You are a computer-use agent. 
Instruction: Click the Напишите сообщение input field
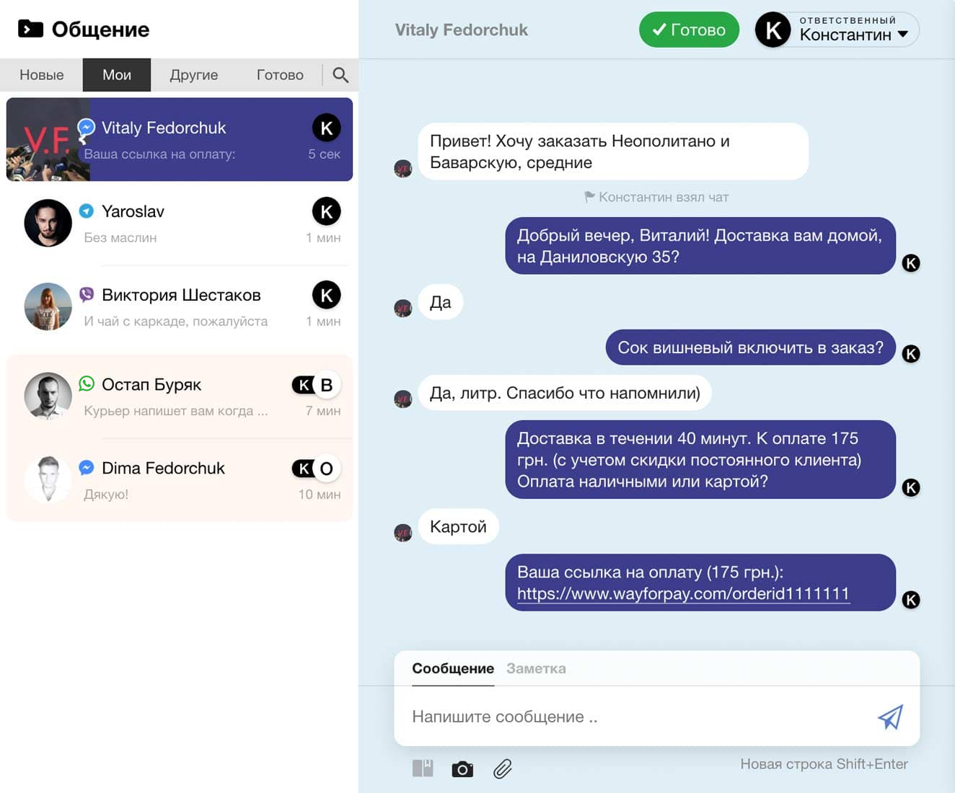point(635,717)
